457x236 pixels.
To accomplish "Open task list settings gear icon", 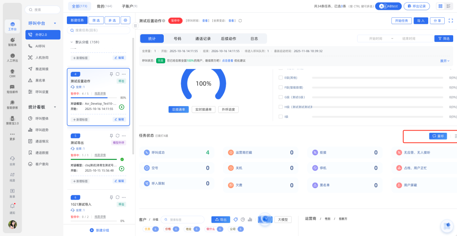I will (126, 20).
